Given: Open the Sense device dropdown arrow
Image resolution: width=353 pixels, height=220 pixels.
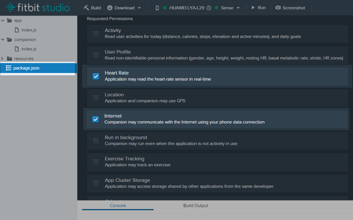Looking at the screenshot, I should pos(238,8).
